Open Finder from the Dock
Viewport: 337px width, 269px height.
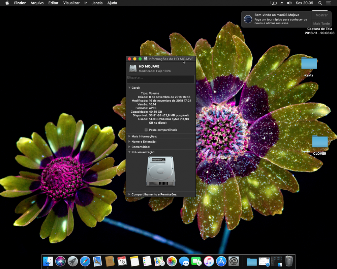(x=48, y=261)
